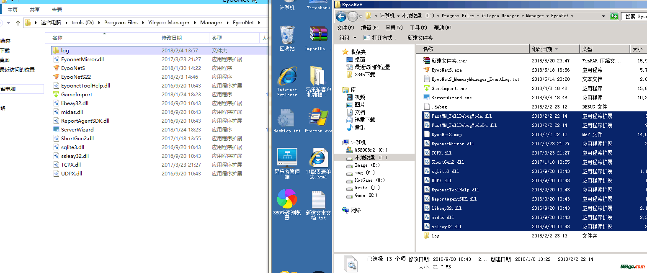Open the 修改日期 column dropdown arrow in the right window
This screenshot has width=647, height=273.
[x=556, y=49]
